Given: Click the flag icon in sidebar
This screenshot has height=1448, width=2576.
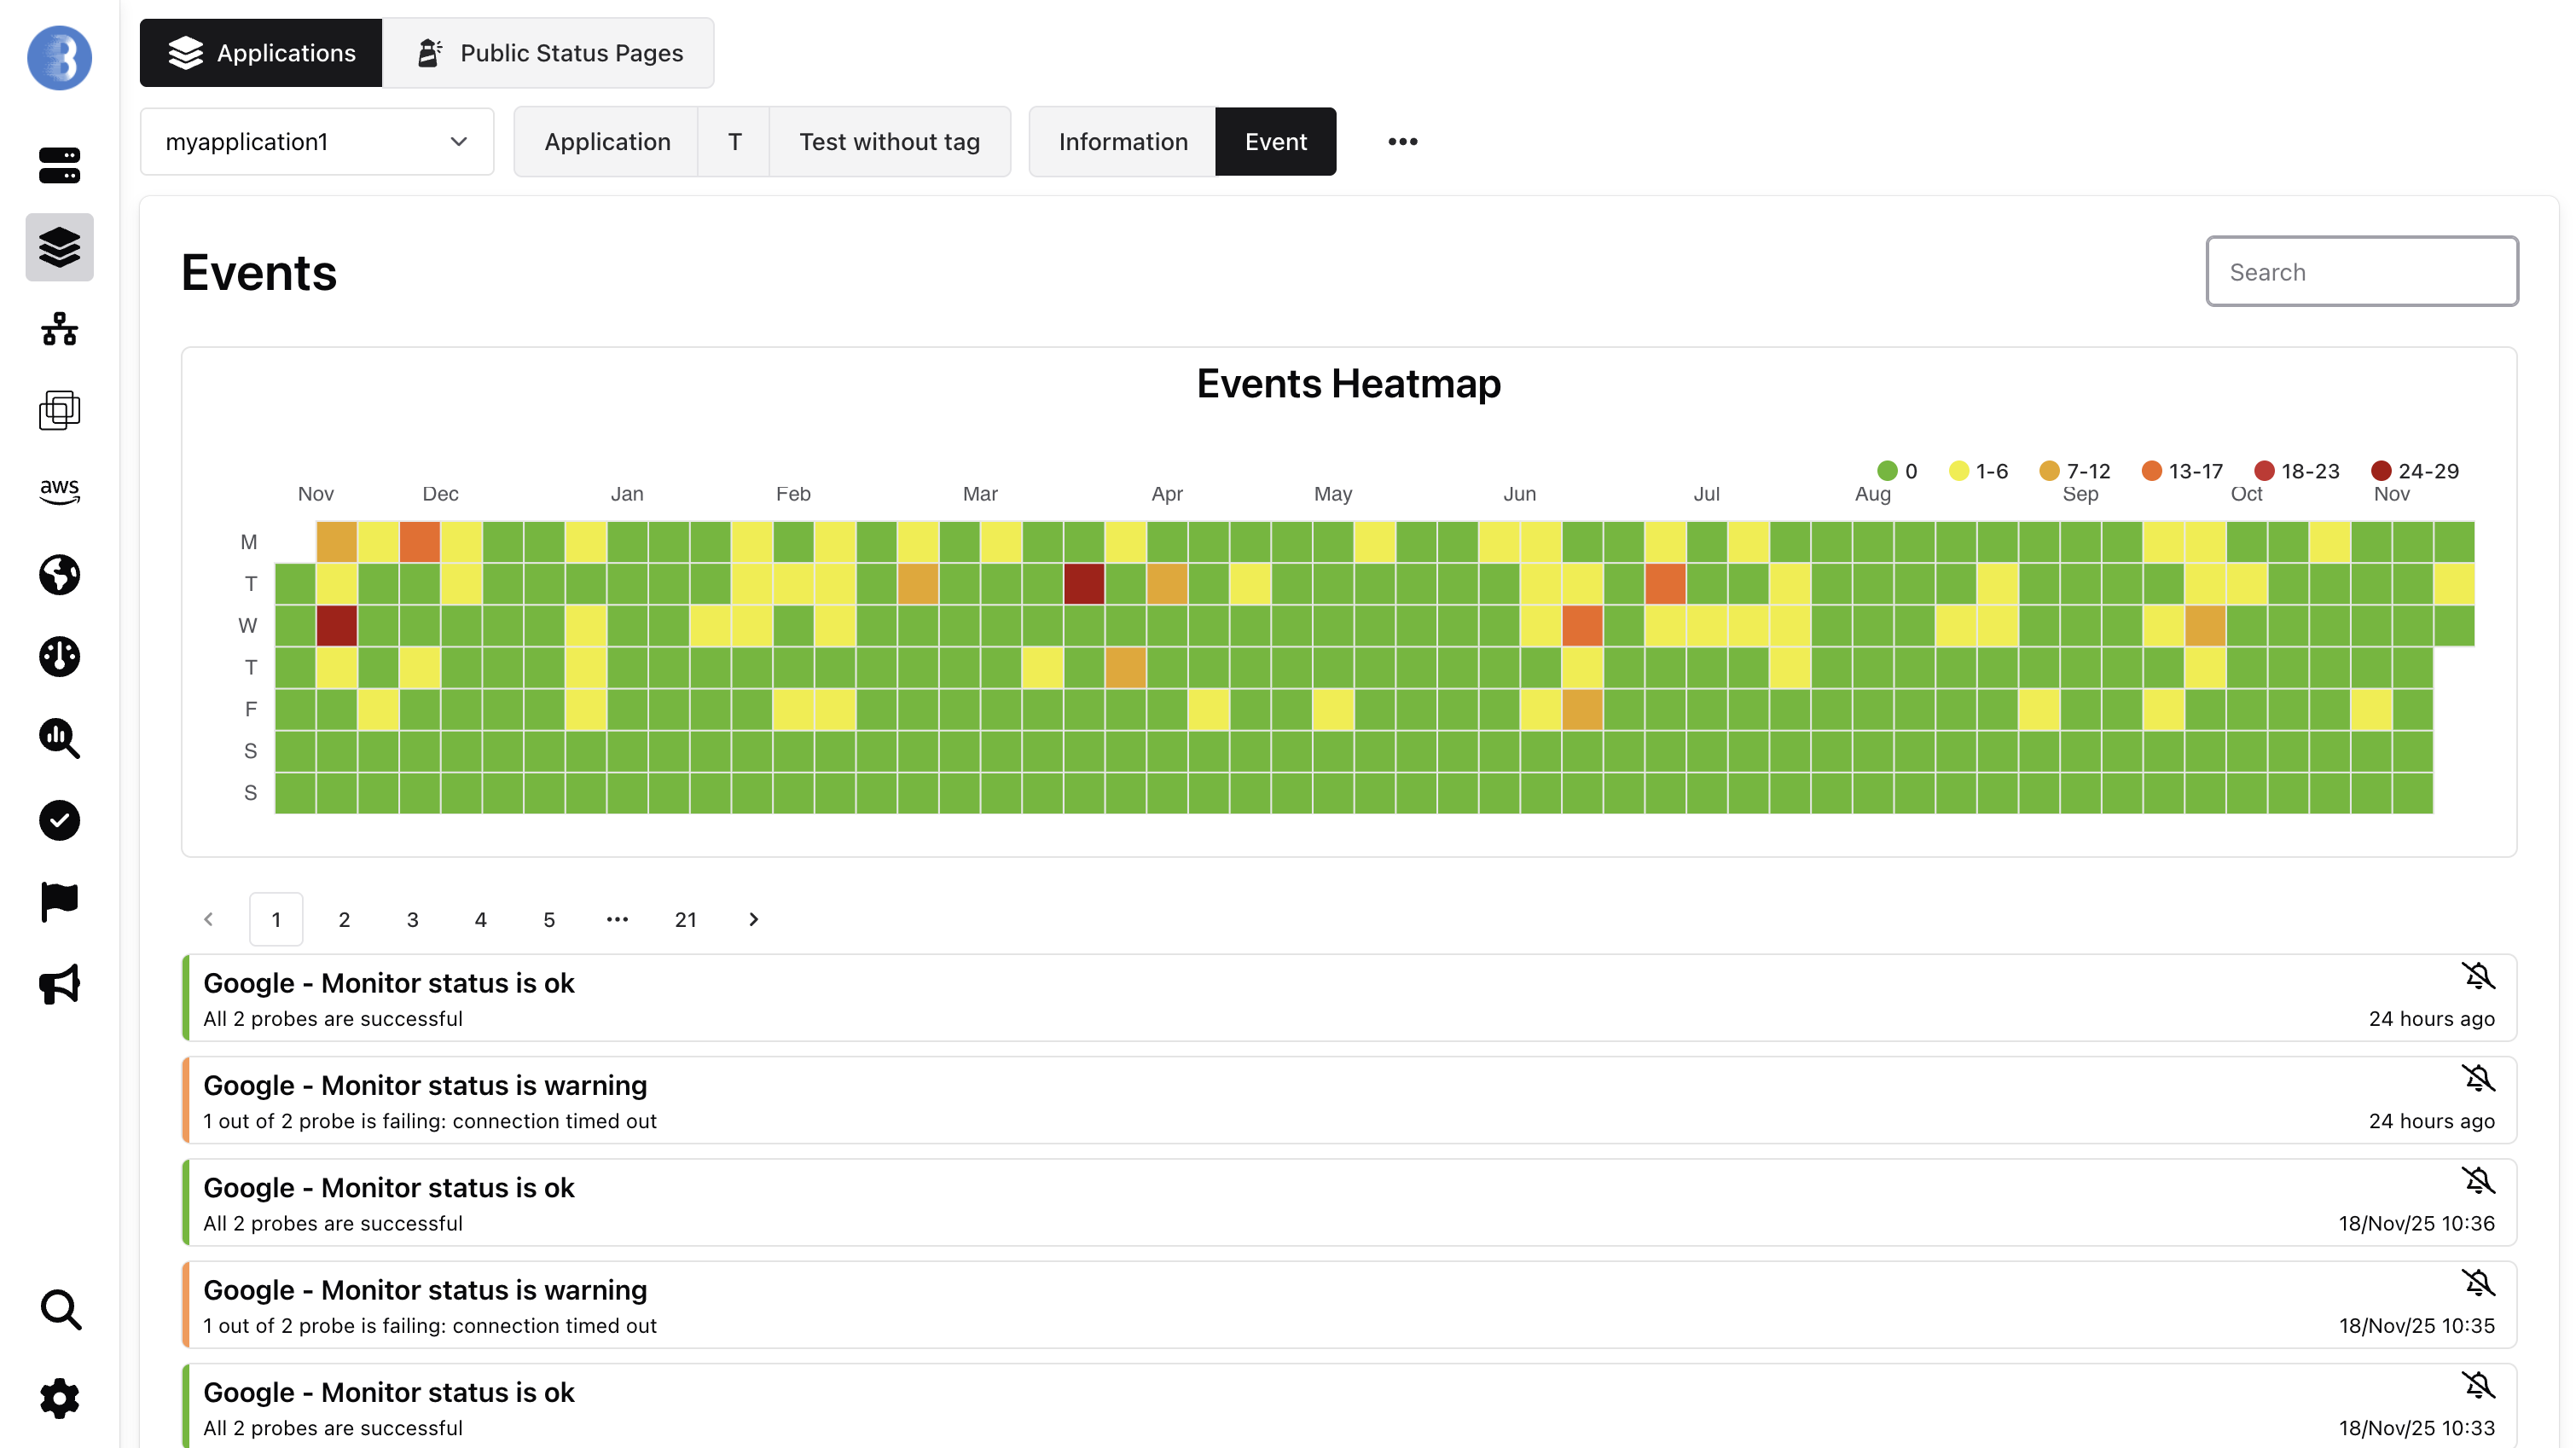Looking at the screenshot, I should [59, 902].
